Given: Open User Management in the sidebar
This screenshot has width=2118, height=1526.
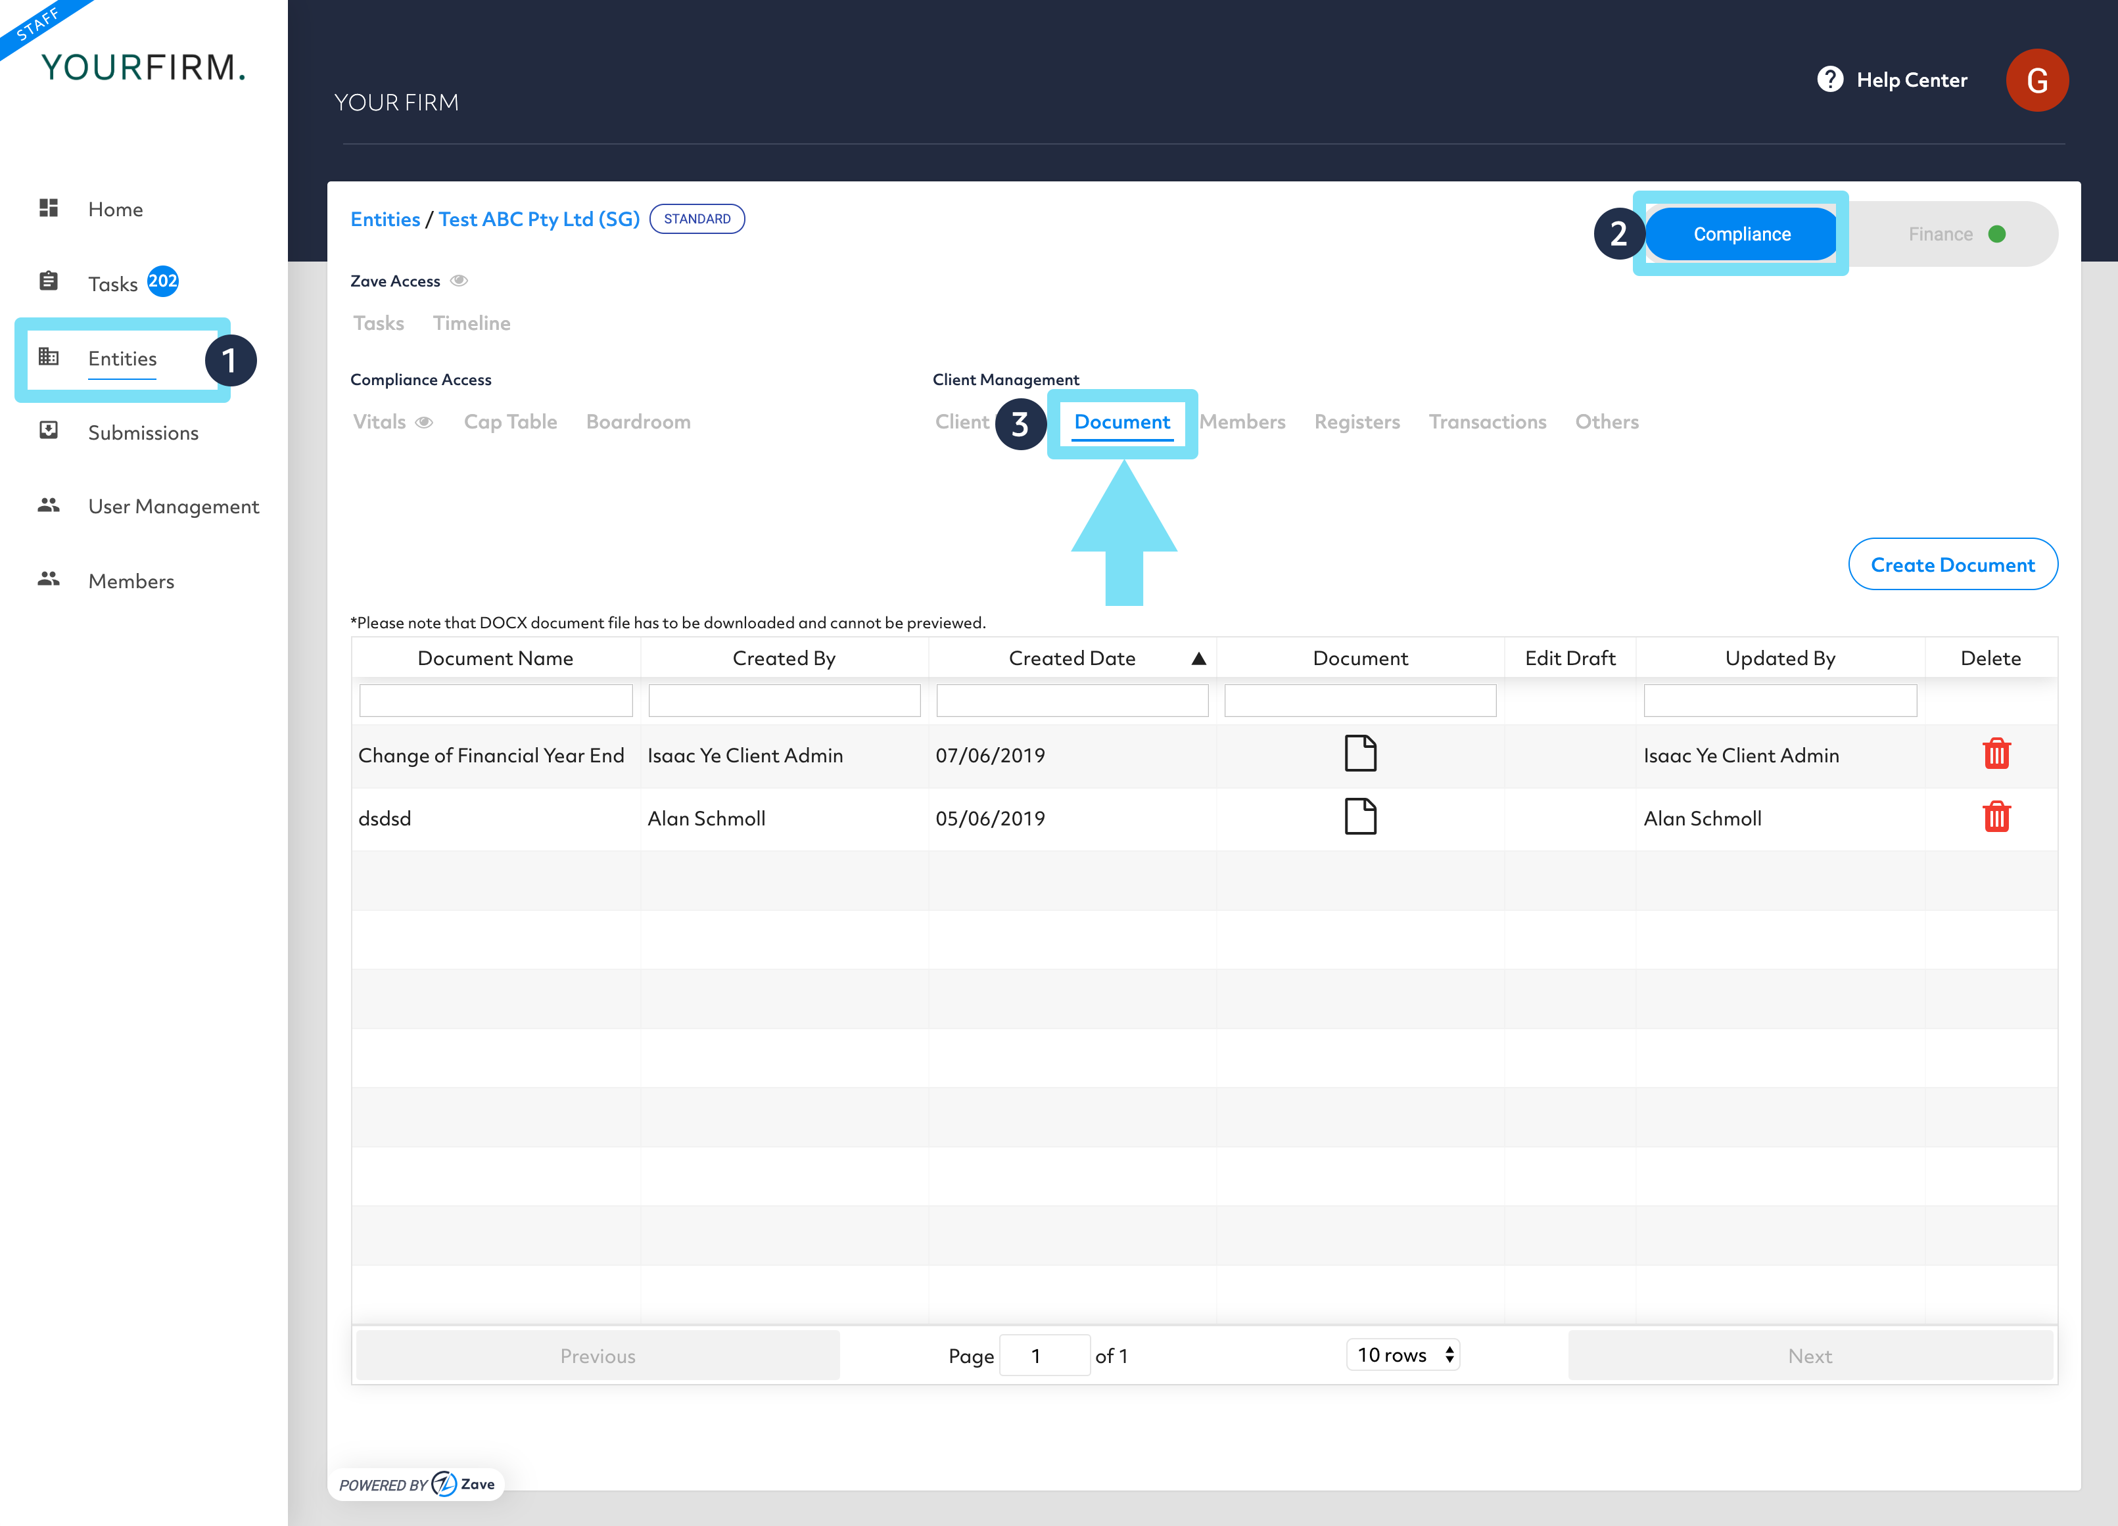Looking at the screenshot, I should click(x=174, y=506).
